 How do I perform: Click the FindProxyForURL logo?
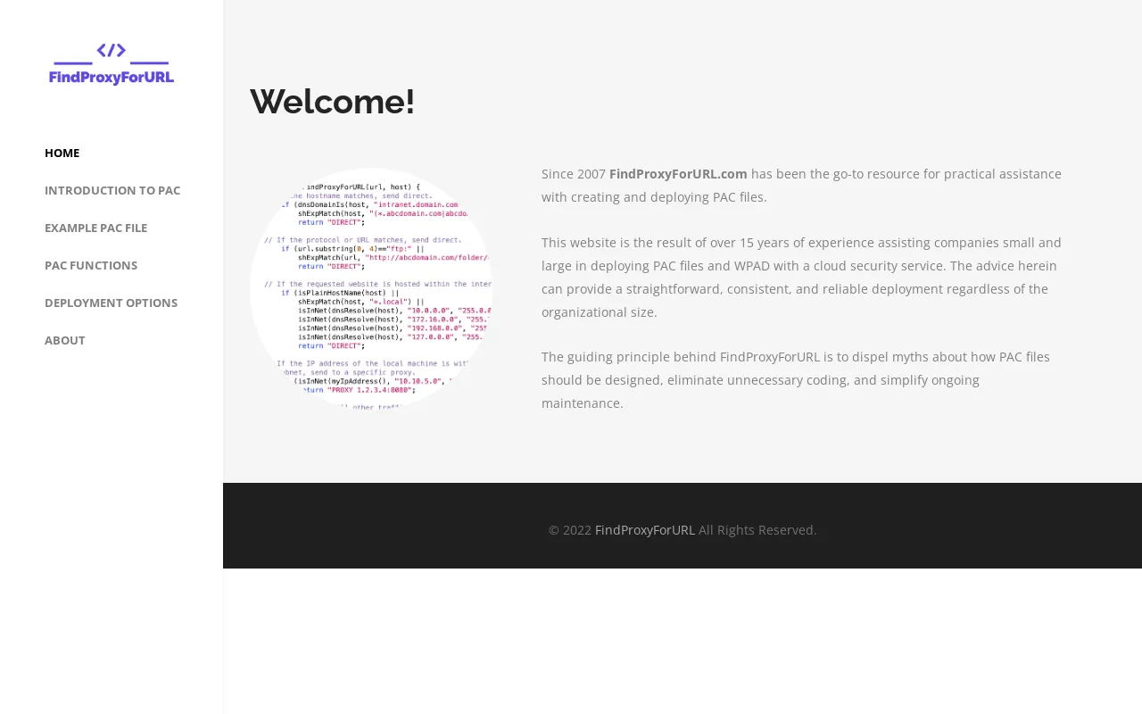[112, 63]
